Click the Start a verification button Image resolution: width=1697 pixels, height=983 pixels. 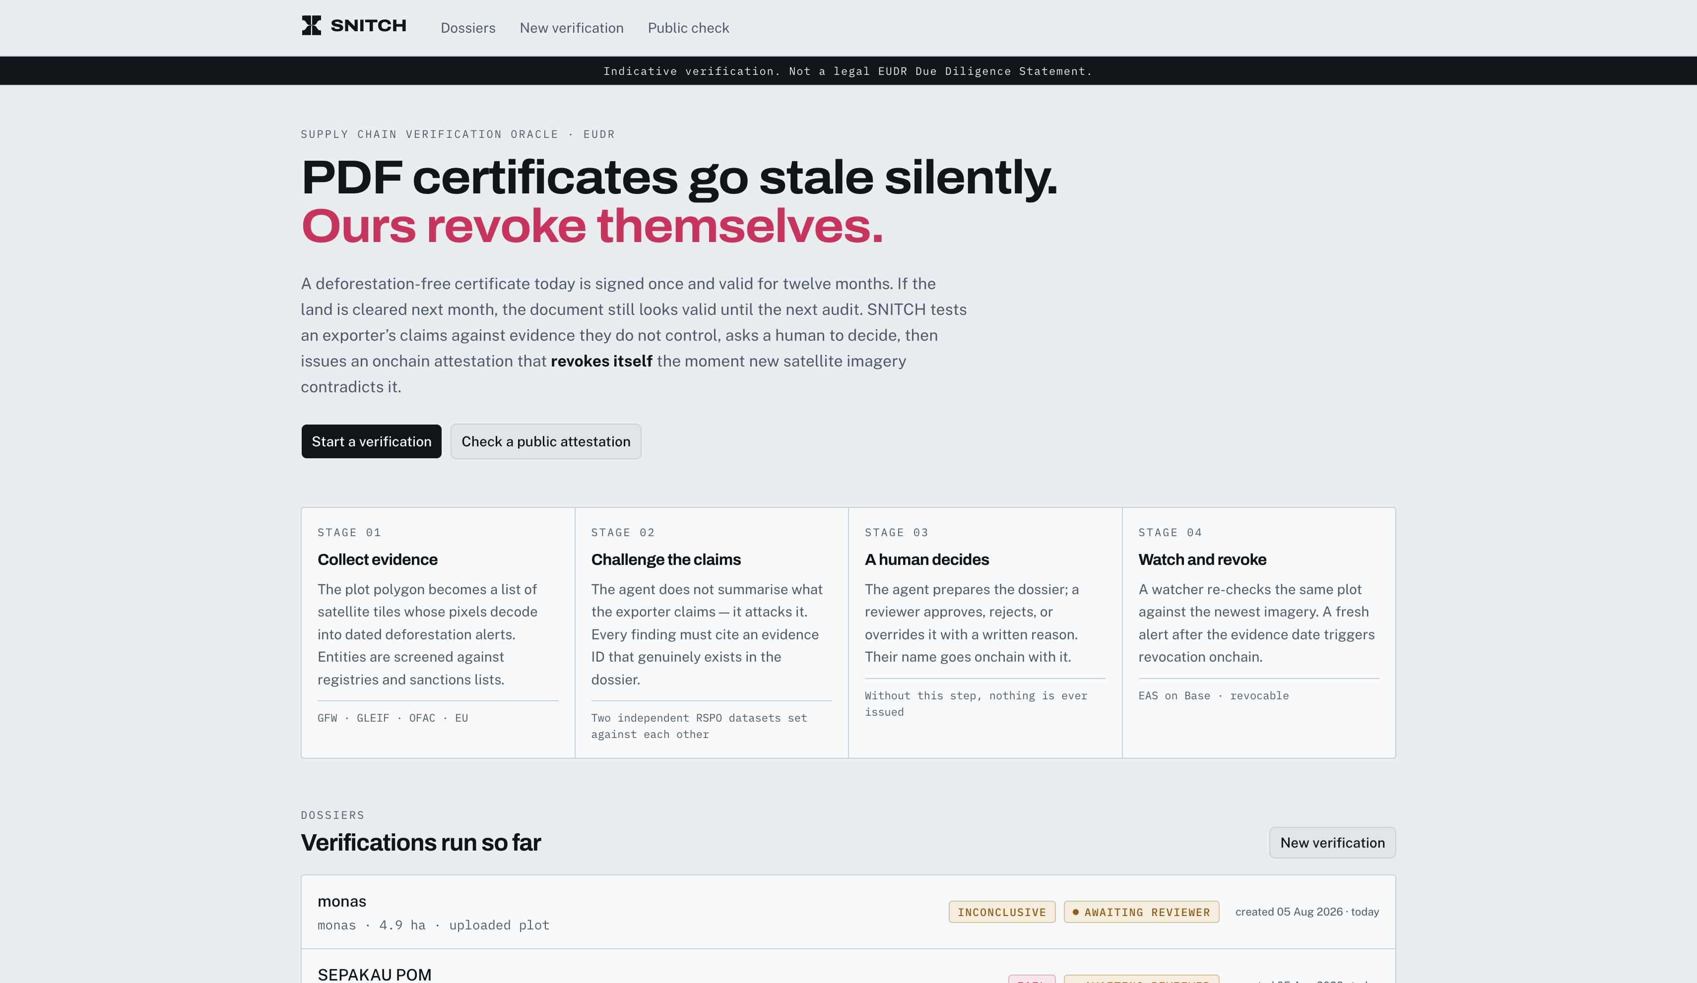coord(372,442)
